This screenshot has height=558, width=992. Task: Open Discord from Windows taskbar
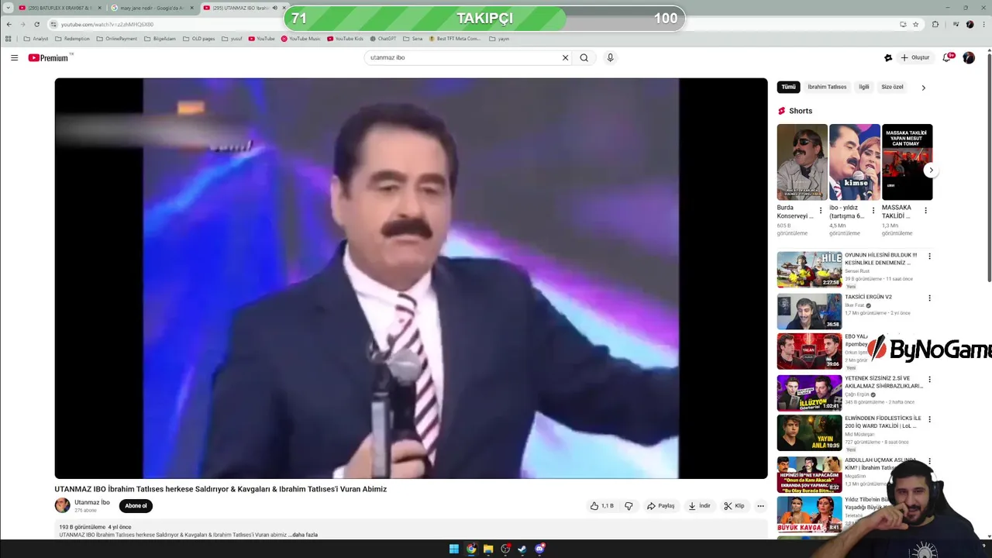click(540, 549)
